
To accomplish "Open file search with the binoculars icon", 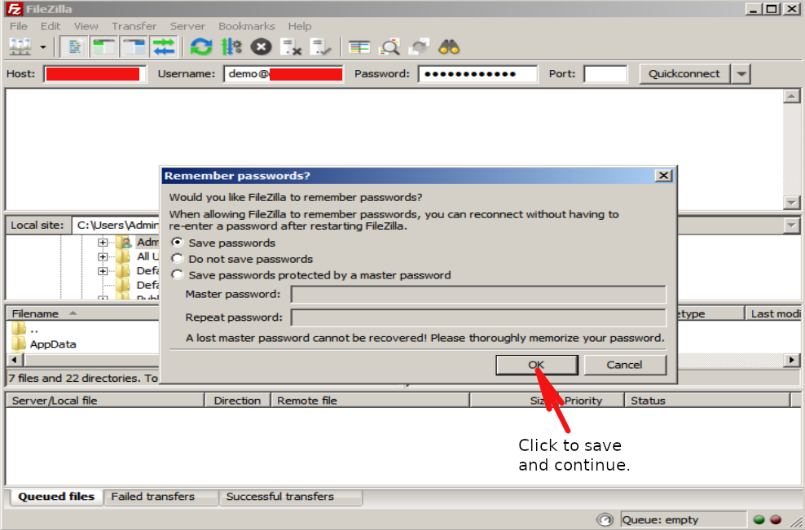I will pyautogui.click(x=449, y=47).
